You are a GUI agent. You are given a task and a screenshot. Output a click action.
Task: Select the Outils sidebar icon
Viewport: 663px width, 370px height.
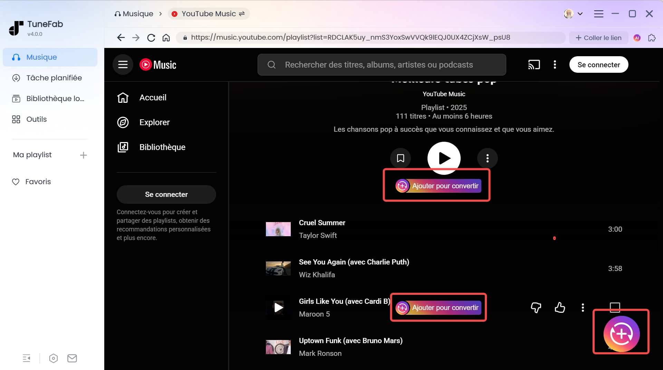tap(16, 119)
